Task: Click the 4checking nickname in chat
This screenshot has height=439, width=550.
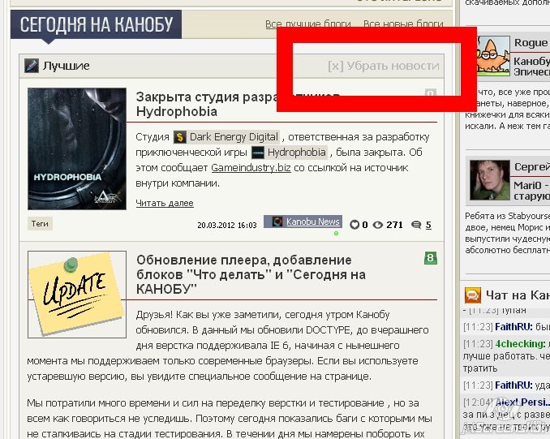Action: tap(520, 344)
